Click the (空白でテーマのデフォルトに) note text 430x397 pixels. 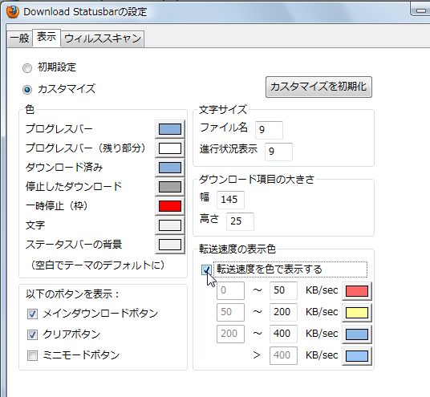click(98, 265)
